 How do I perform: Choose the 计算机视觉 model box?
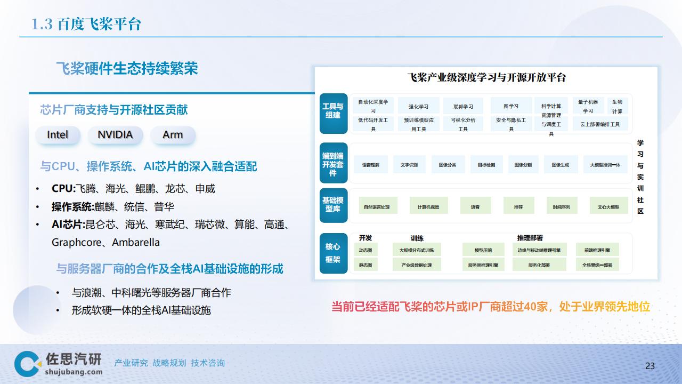(x=428, y=206)
